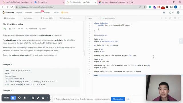Open the LeetCode profile avatar menu
Screen dimensions: 183x103
tap(178, 13)
